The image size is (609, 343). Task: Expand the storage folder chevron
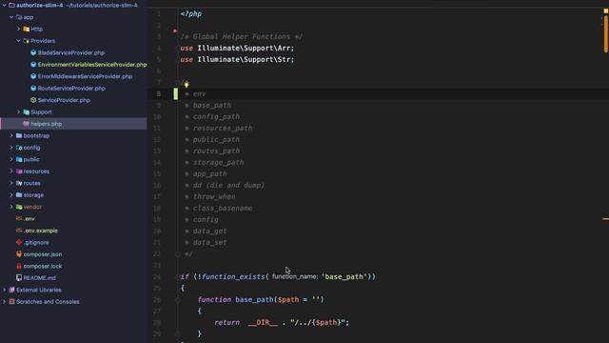point(11,194)
